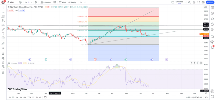
Task: Open the hotlists flame panel
Action: click(212, 24)
